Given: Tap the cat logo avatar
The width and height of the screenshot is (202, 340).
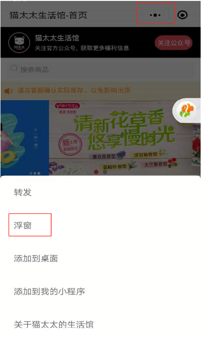Looking at the screenshot, I should (x=19, y=43).
